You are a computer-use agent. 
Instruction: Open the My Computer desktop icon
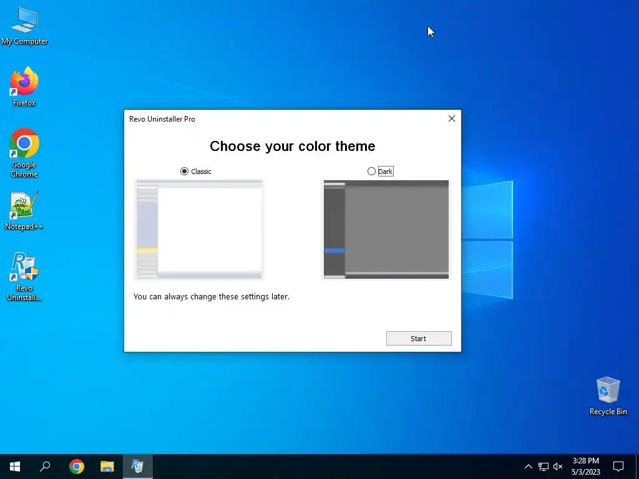point(24,26)
